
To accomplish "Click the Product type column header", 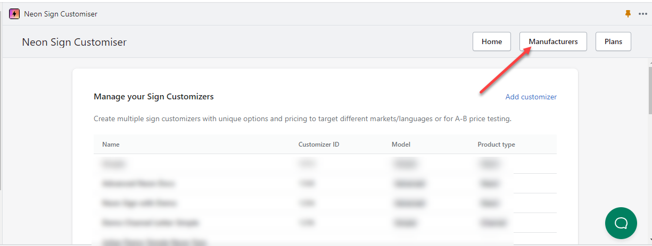I will 496,145.
